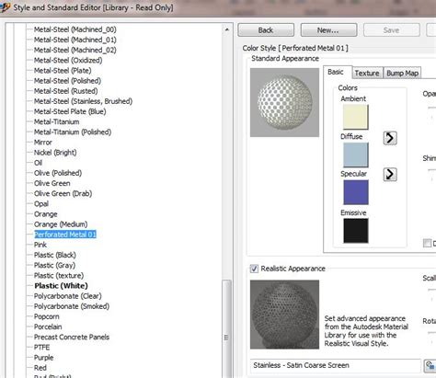The image size is (436, 378).
Task: Toggle the Realistic Appearance checkbox
Action: click(254, 269)
